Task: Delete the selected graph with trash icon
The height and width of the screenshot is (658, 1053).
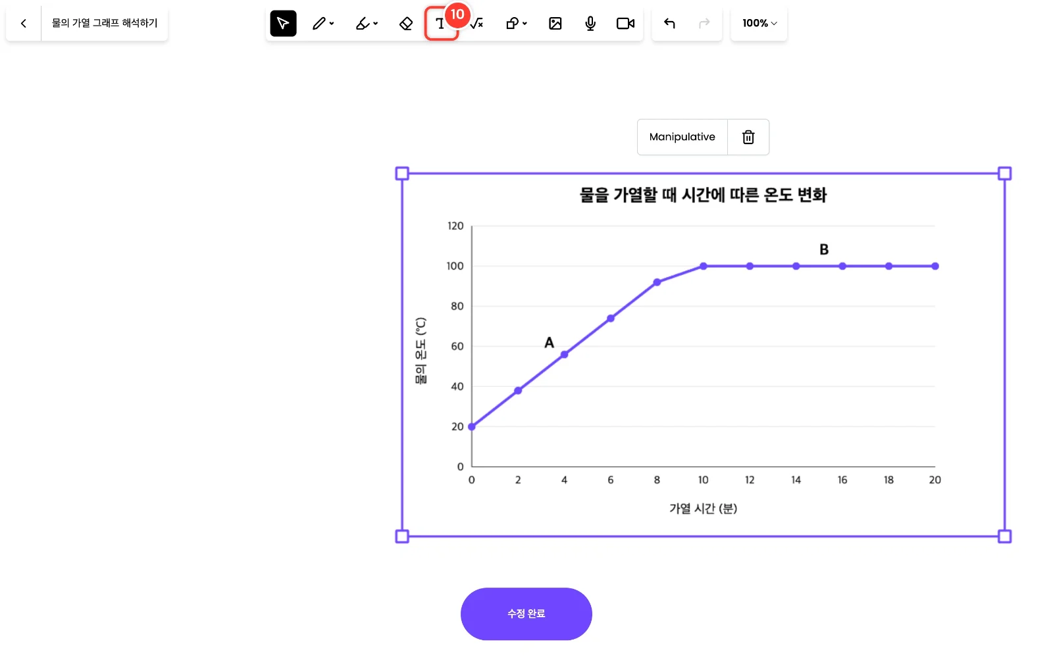Action: click(x=748, y=137)
